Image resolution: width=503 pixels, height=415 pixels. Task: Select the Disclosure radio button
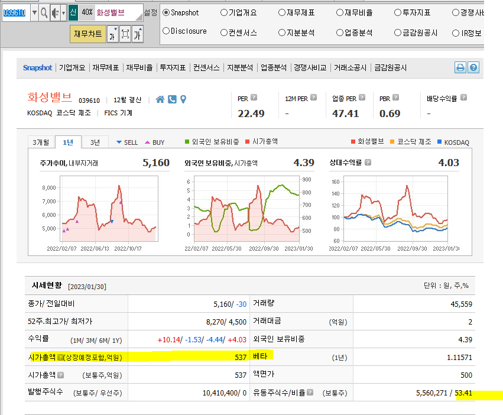click(x=166, y=31)
